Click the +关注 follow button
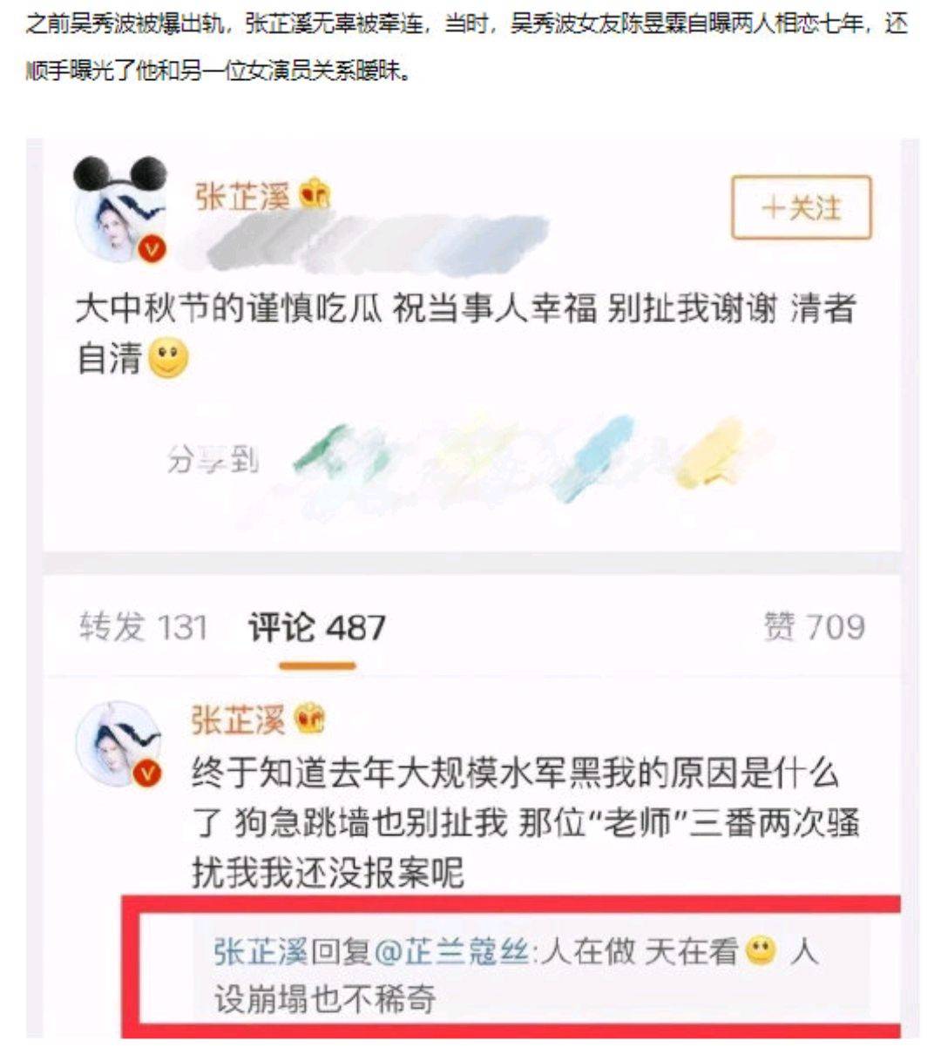Viewport: 941px width, 1047px height. coord(801,207)
